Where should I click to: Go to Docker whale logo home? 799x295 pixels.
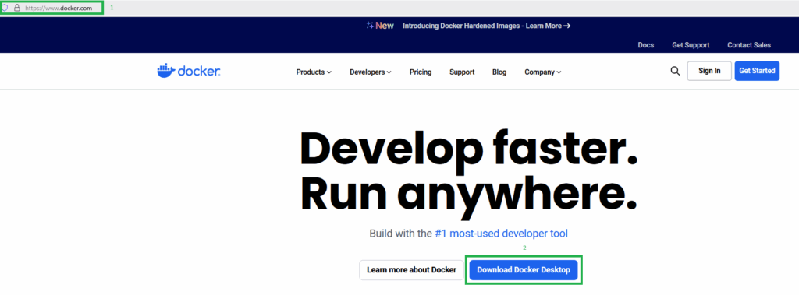click(189, 71)
